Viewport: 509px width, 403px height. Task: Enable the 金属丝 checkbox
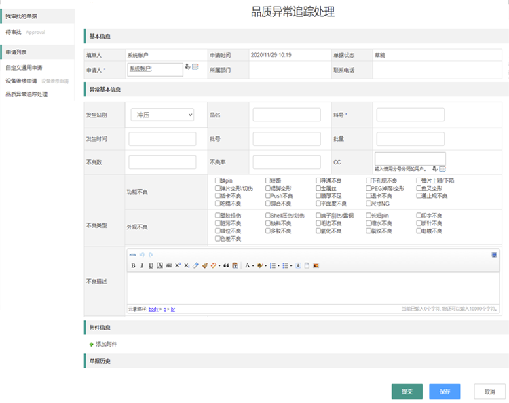tap(318, 188)
